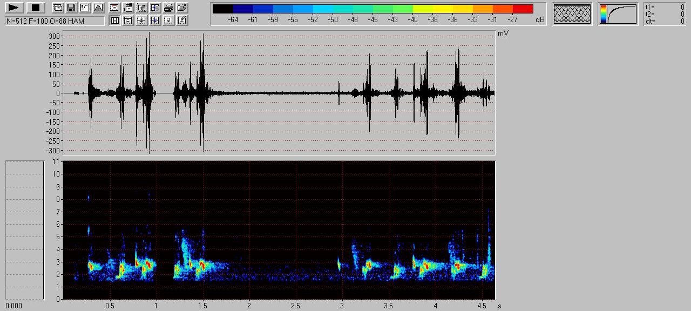
Task: Open the crosshatch pattern selector
Action: (572, 14)
